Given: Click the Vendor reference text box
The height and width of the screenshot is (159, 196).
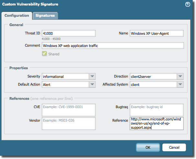Looking at the screenshot, I should tap(69, 124).
